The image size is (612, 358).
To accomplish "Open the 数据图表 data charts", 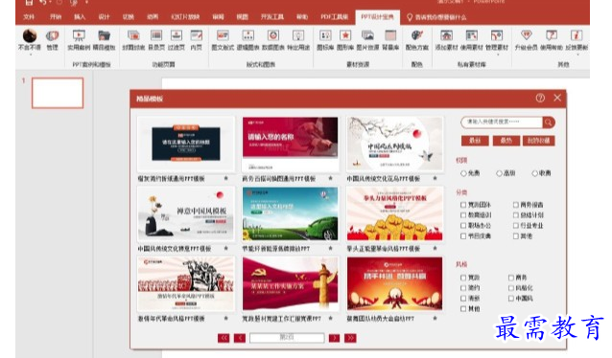I will (x=273, y=40).
